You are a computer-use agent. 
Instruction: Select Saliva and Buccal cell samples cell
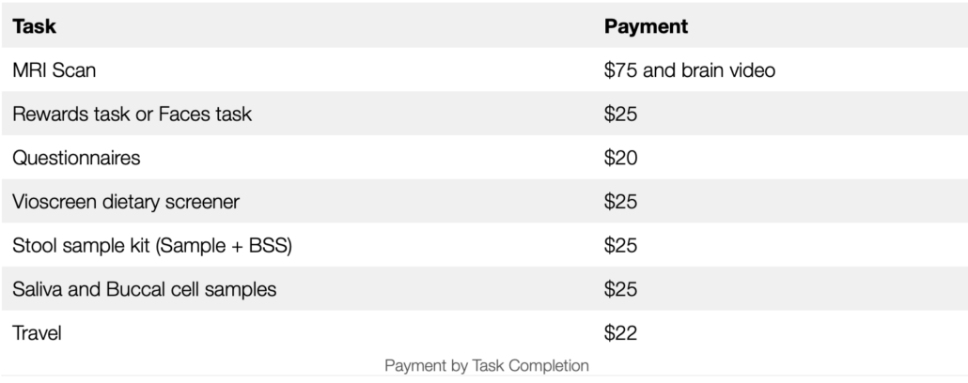pos(145,289)
